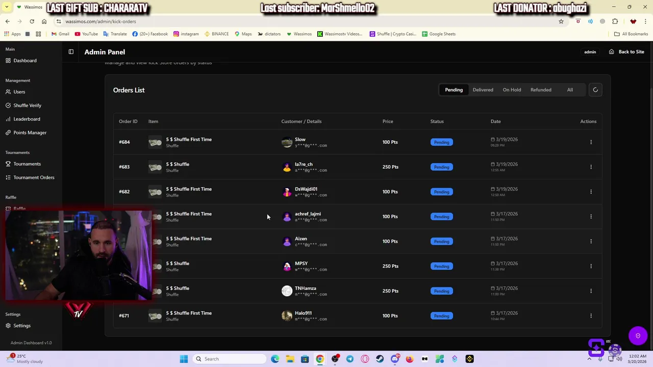The width and height of the screenshot is (653, 367).
Task: Click the browser home icon
Action: click(44, 21)
